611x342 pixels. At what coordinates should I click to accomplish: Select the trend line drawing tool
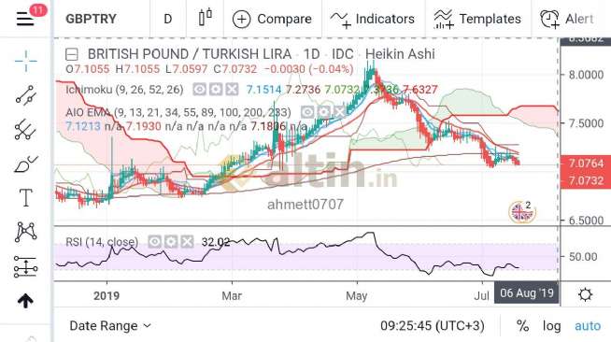(x=26, y=95)
